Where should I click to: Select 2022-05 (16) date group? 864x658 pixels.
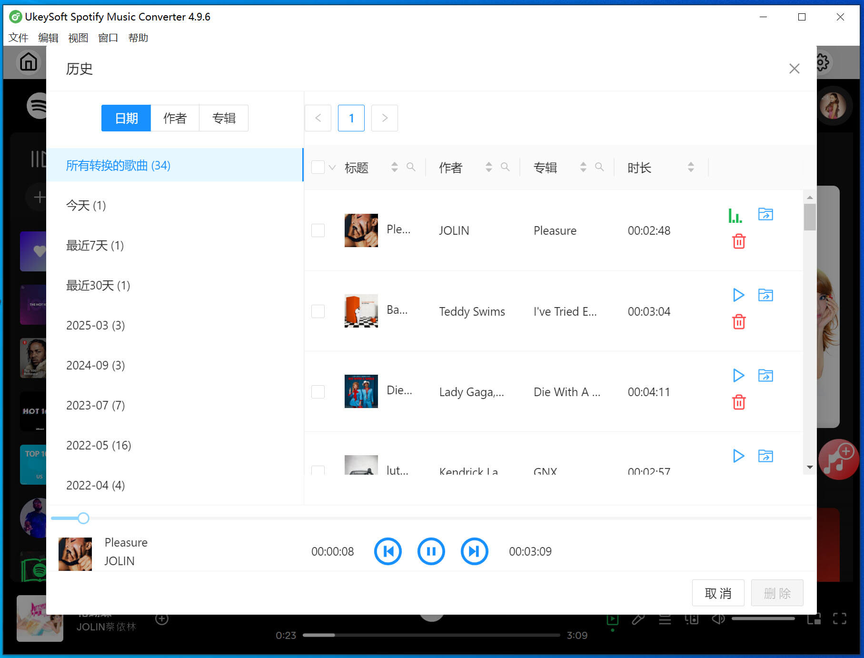[175, 445]
